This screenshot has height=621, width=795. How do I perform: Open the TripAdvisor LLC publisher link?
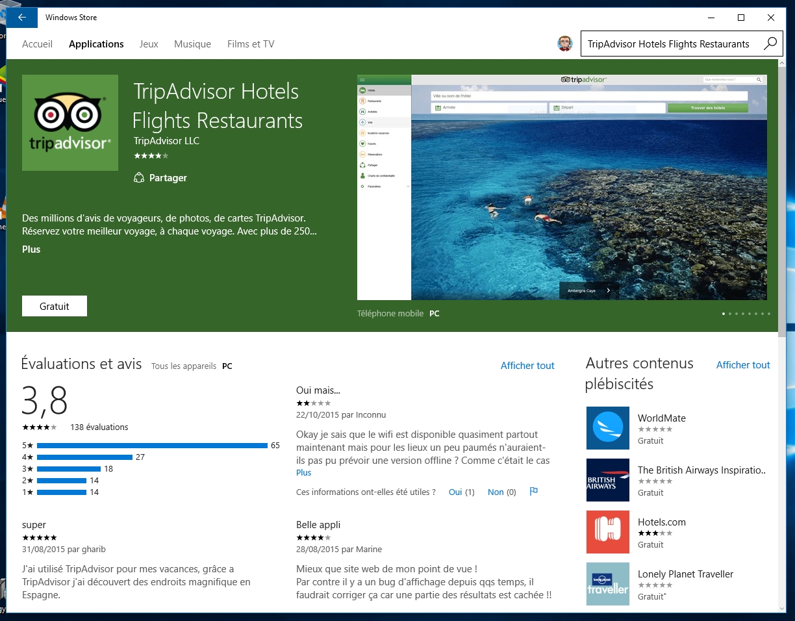[x=166, y=141]
